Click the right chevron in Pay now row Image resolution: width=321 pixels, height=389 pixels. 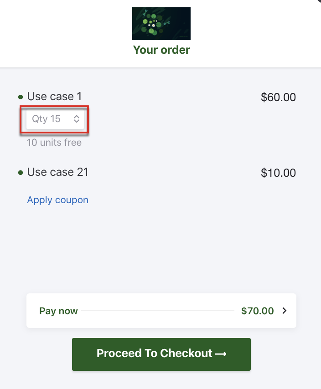(285, 311)
